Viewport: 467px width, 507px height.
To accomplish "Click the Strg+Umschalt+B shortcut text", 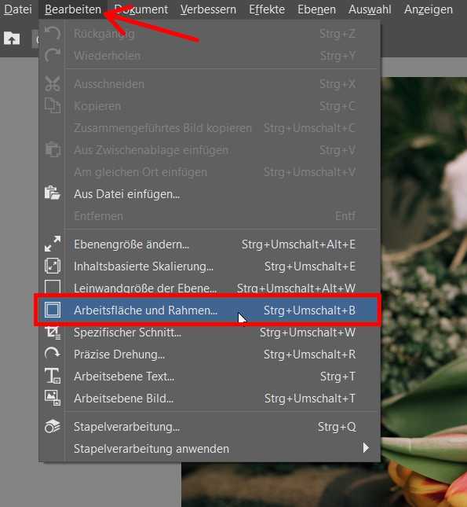I will (309, 310).
